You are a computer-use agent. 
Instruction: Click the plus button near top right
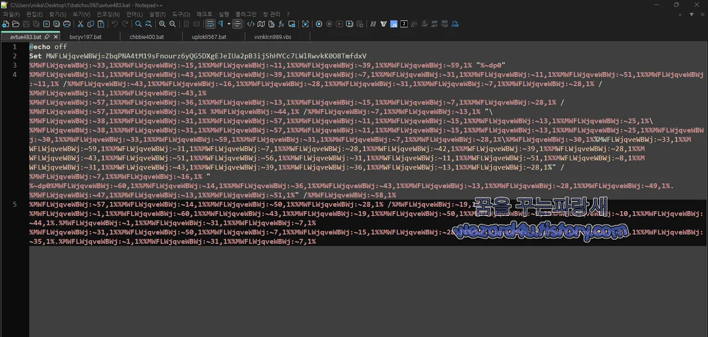point(680,14)
